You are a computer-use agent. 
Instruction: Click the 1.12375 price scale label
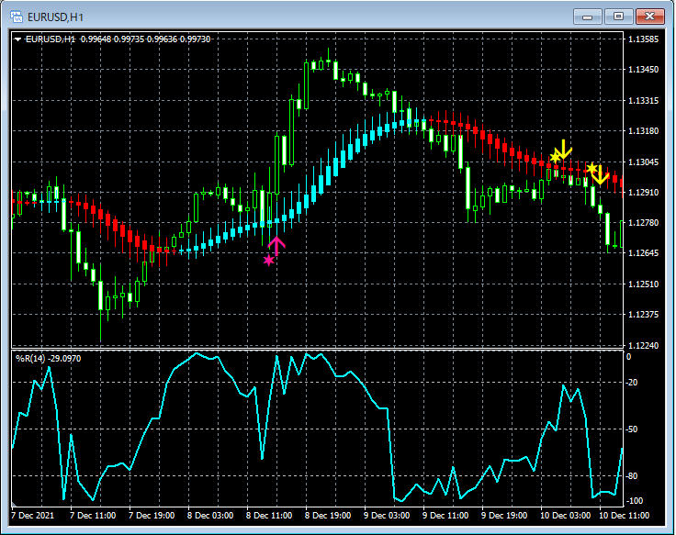(x=644, y=315)
